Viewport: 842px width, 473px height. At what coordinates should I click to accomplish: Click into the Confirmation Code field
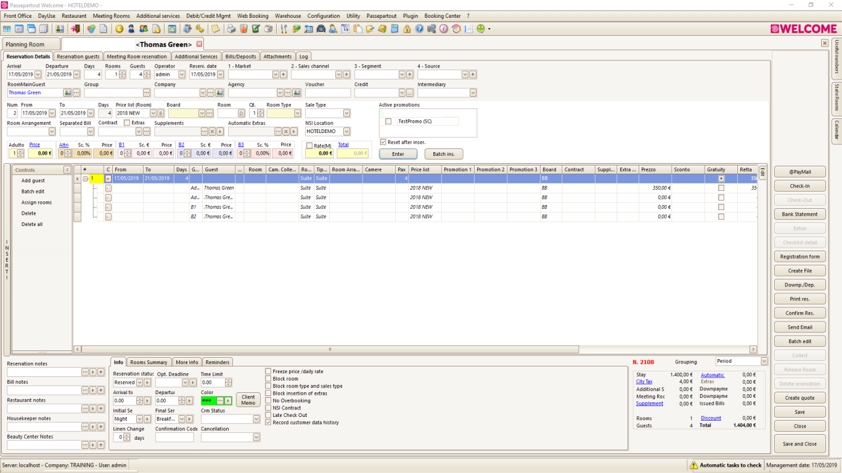[174, 437]
